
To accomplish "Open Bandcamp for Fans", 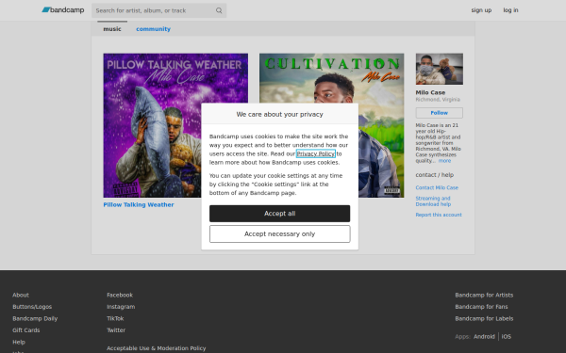I will pyautogui.click(x=481, y=307).
